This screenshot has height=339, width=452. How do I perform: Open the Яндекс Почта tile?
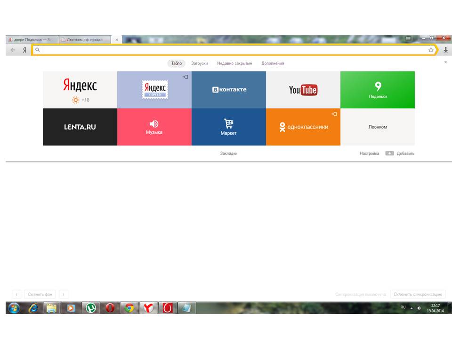click(x=154, y=89)
